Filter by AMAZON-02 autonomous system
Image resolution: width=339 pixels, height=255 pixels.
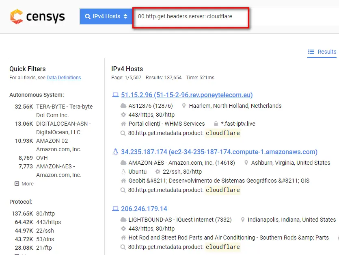click(x=58, y=145)
